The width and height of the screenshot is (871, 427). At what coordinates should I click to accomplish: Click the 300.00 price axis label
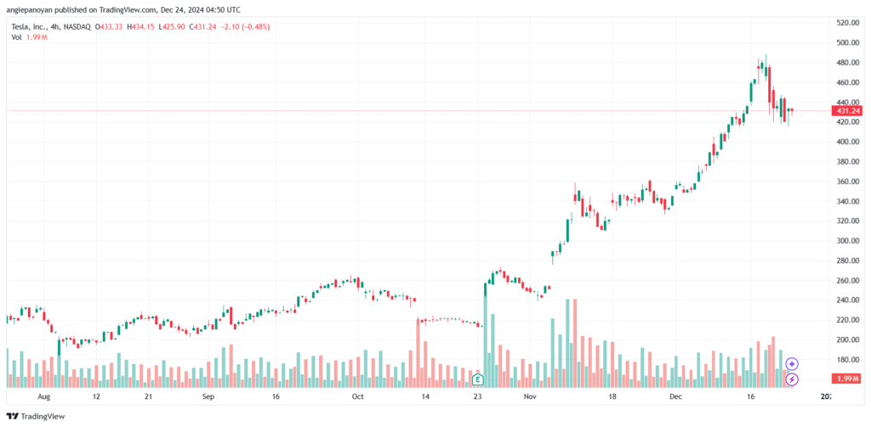click(x=848, y=241)
